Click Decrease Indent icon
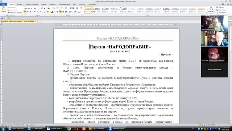232x131 pixels. (x=70, y=8)
